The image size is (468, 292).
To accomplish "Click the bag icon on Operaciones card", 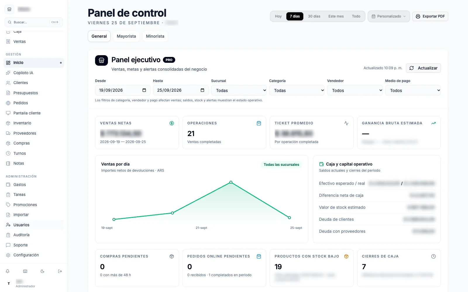I will 259,123.
